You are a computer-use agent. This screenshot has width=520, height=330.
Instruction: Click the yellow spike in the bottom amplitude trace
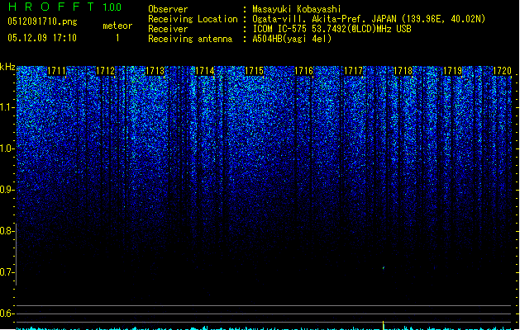tap(384, 325)
